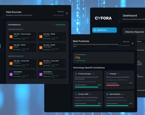Viewport: 145px width, 115px height.
Task: Click the Technology-Specific Compliance heading
Action: point(89,68)
